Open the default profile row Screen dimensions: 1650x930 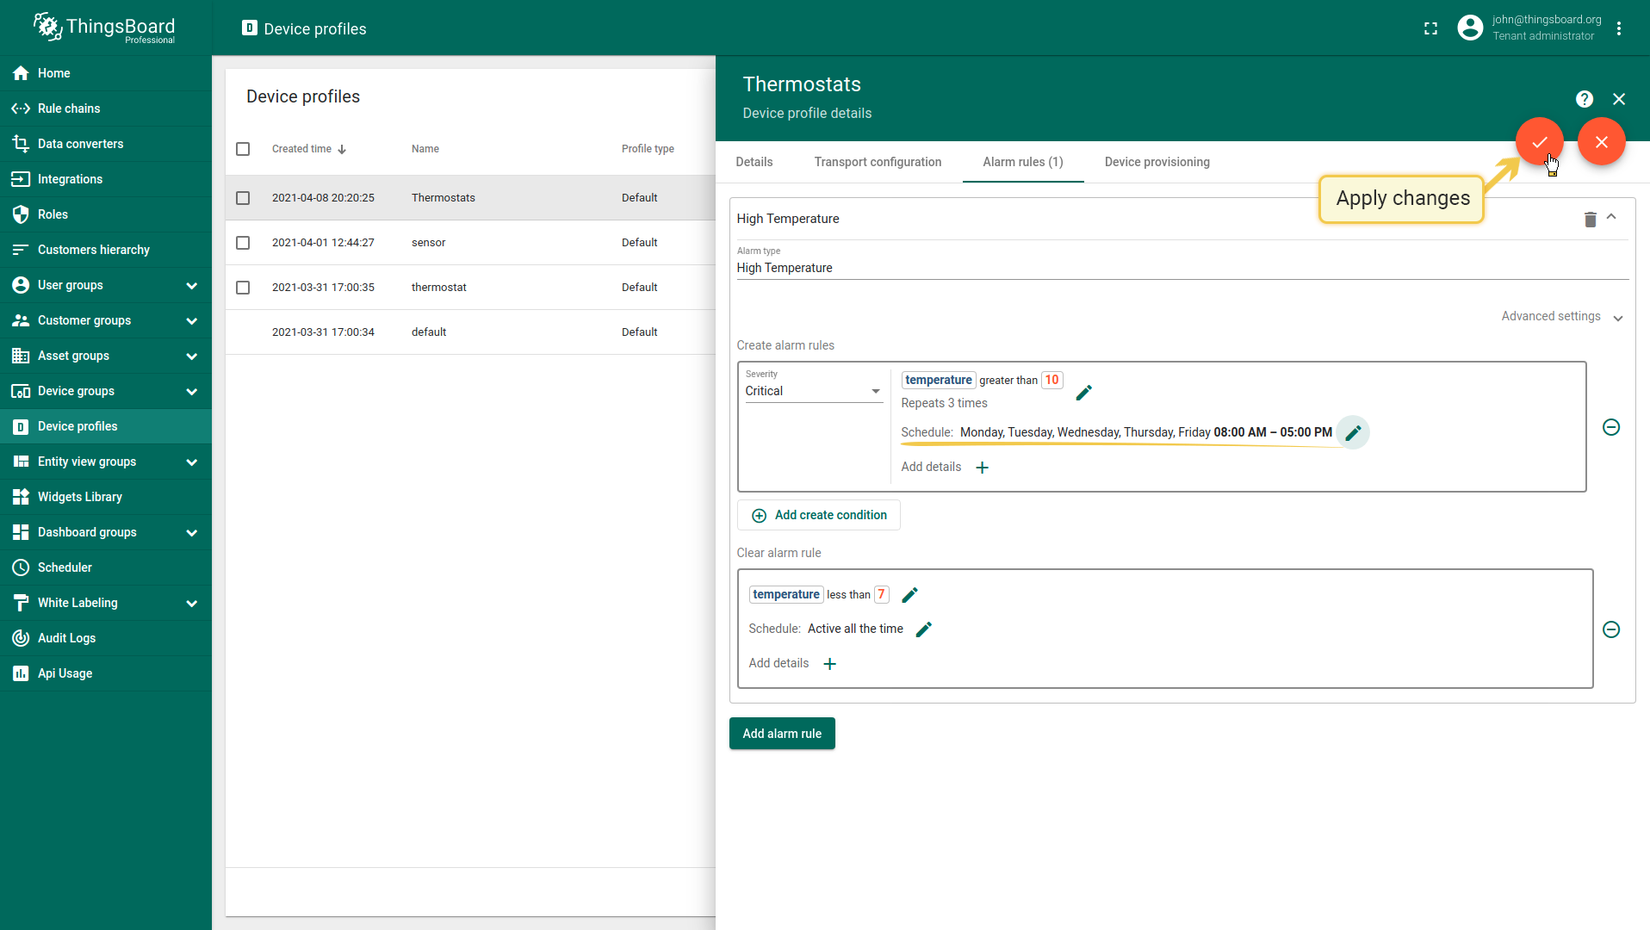coord(470,332)
